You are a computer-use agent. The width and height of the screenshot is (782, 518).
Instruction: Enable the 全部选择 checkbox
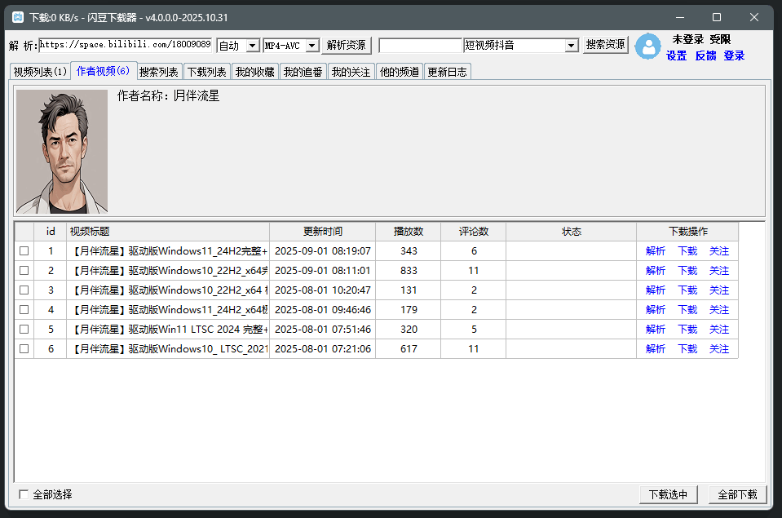pyautogui.click(x=24, y=494)
